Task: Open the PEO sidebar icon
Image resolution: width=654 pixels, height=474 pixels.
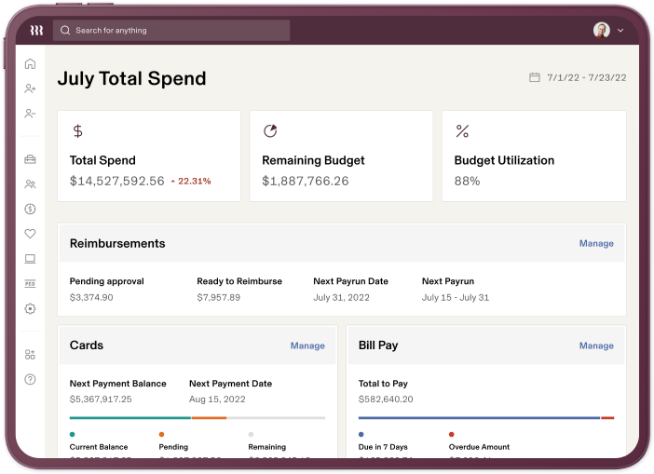Action: coord(30,284)
